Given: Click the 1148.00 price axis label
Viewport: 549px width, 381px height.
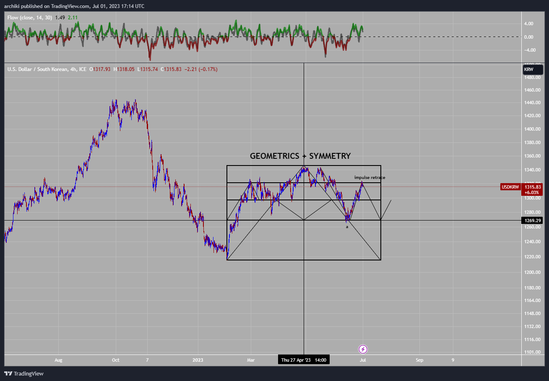Looking at the screenshot, I should click(x=531, y=313).
